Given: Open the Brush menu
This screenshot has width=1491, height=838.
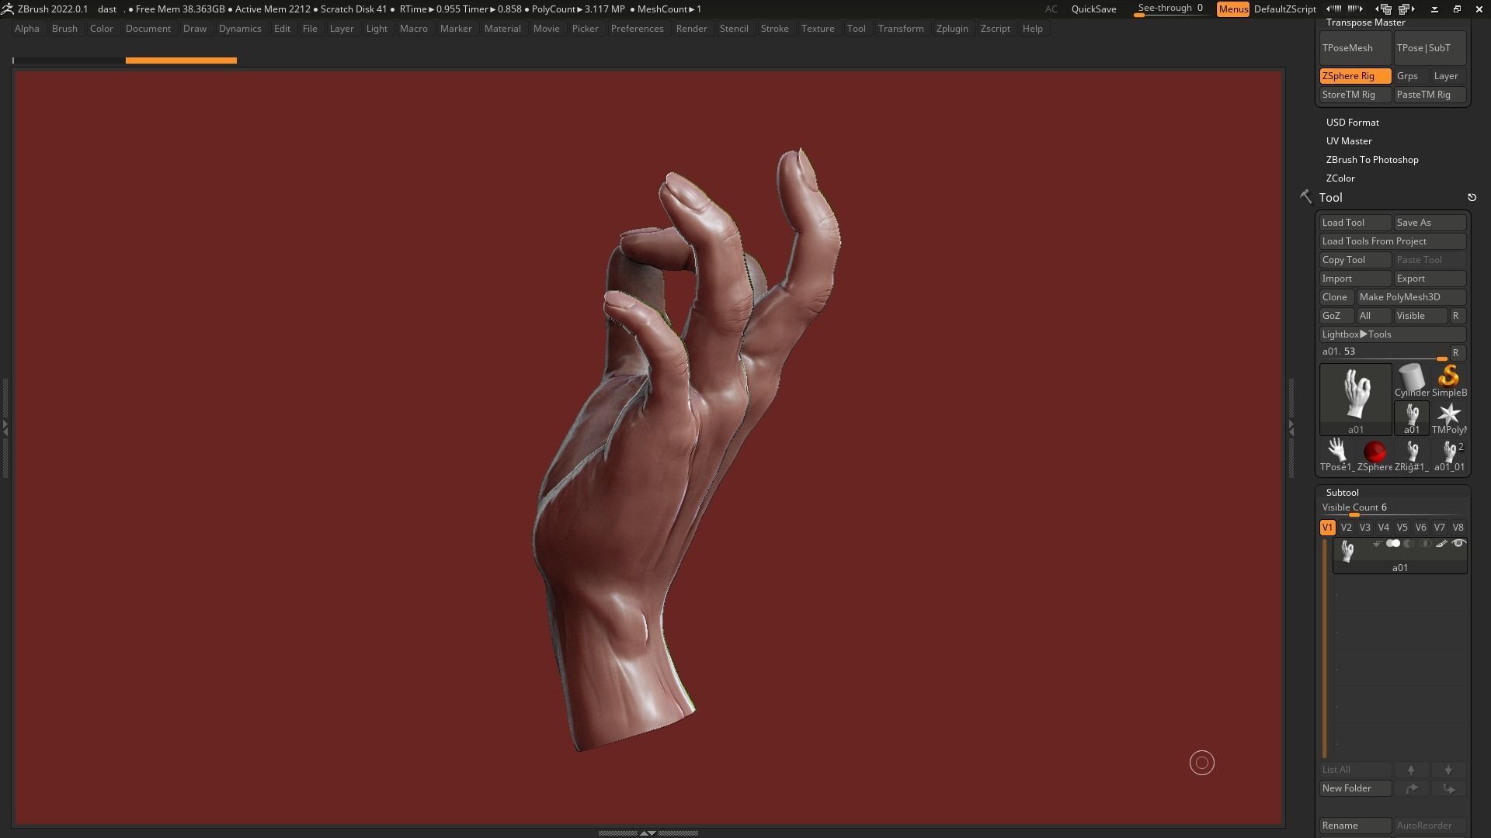Looking at the screenshot, I should click(64, 29).
